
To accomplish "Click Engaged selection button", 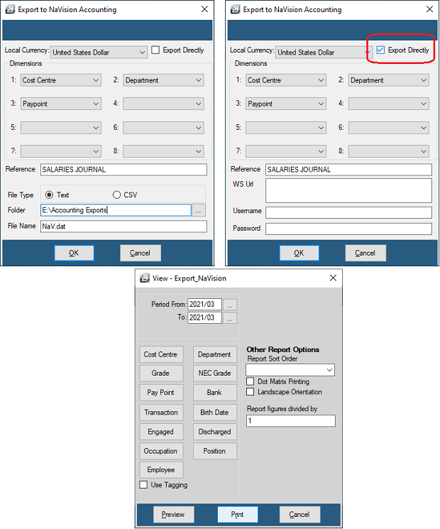I will tap(161, 432).
